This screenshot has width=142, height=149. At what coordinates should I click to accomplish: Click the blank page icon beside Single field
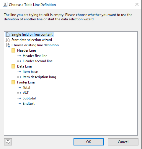8,35
